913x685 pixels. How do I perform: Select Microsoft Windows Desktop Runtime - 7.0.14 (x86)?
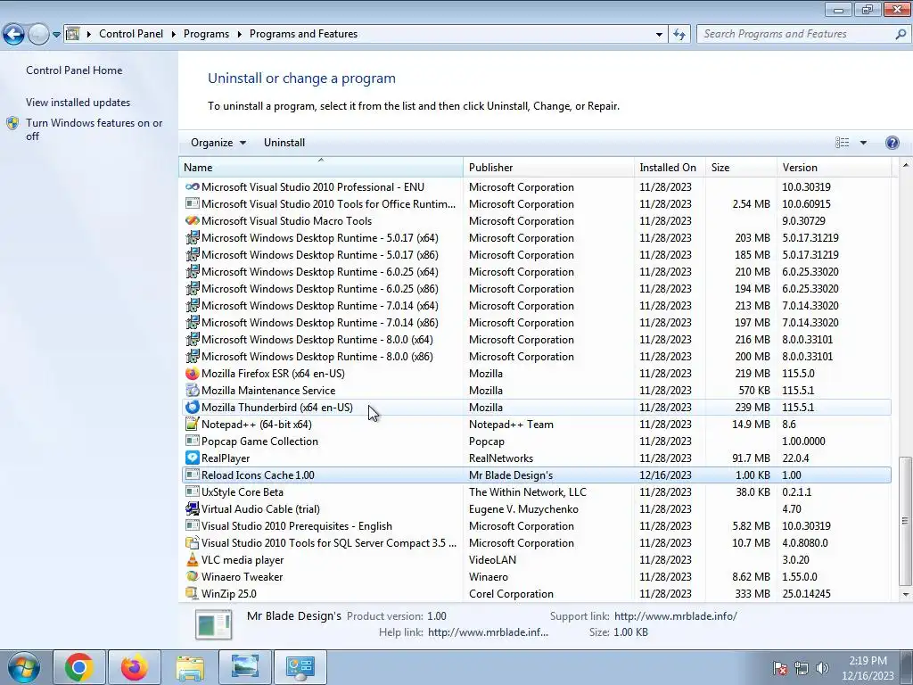[x=536, y=322]
